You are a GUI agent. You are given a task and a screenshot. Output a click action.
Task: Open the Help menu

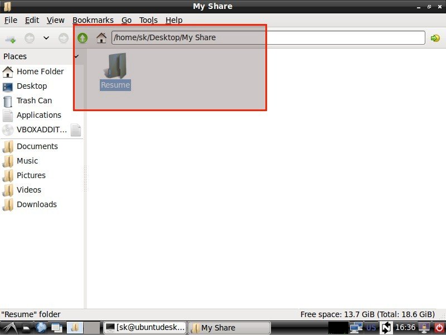coord(174,20)
